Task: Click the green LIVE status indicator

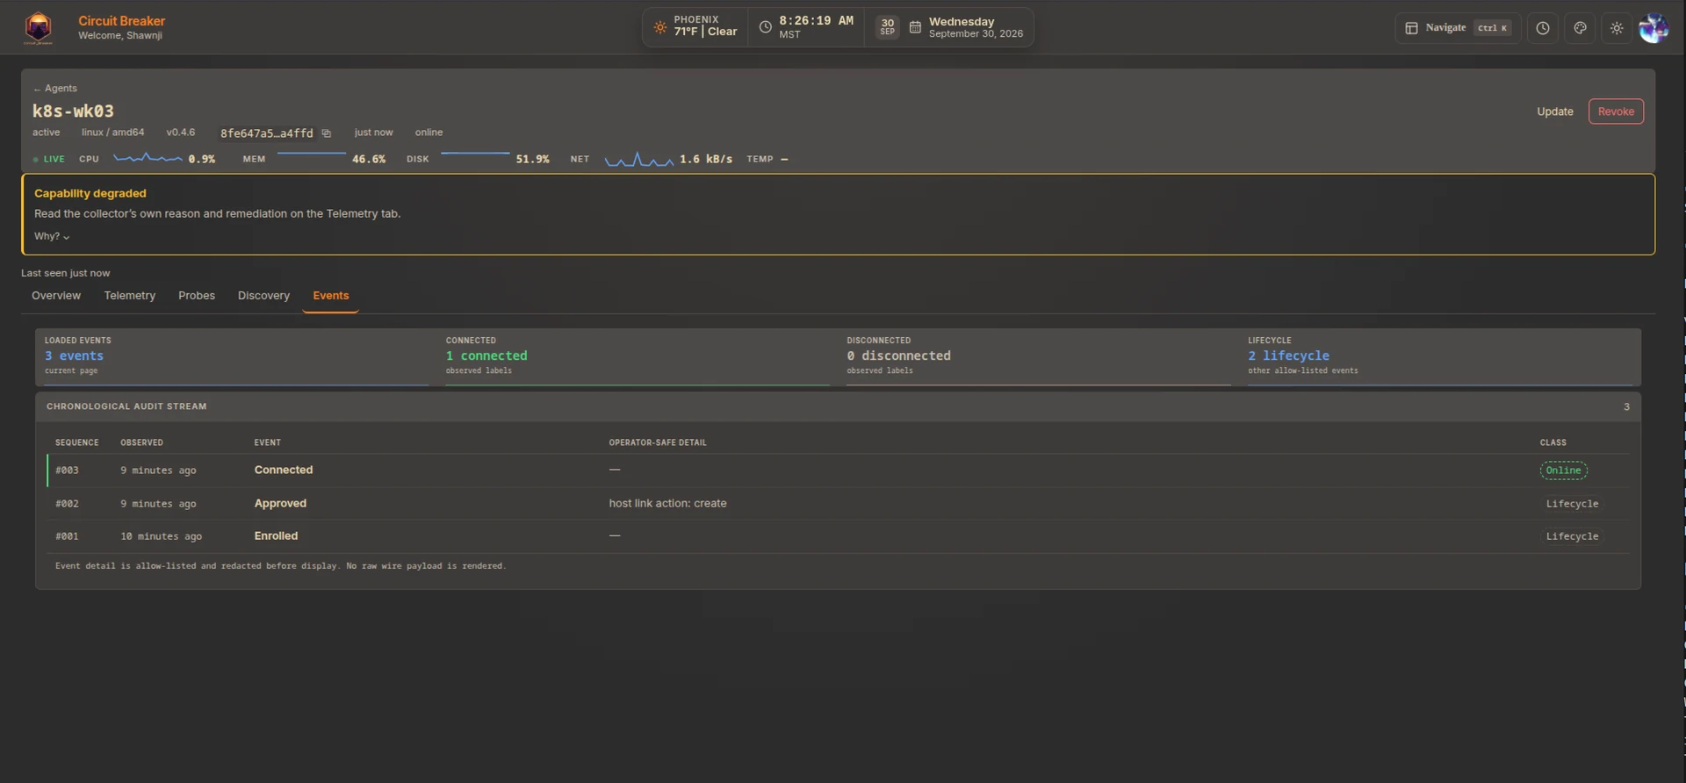Action: coord(49,159)
